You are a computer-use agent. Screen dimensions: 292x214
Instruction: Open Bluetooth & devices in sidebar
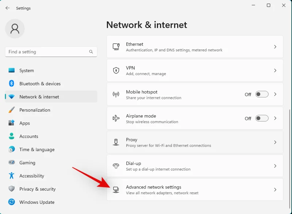[40, 83]
